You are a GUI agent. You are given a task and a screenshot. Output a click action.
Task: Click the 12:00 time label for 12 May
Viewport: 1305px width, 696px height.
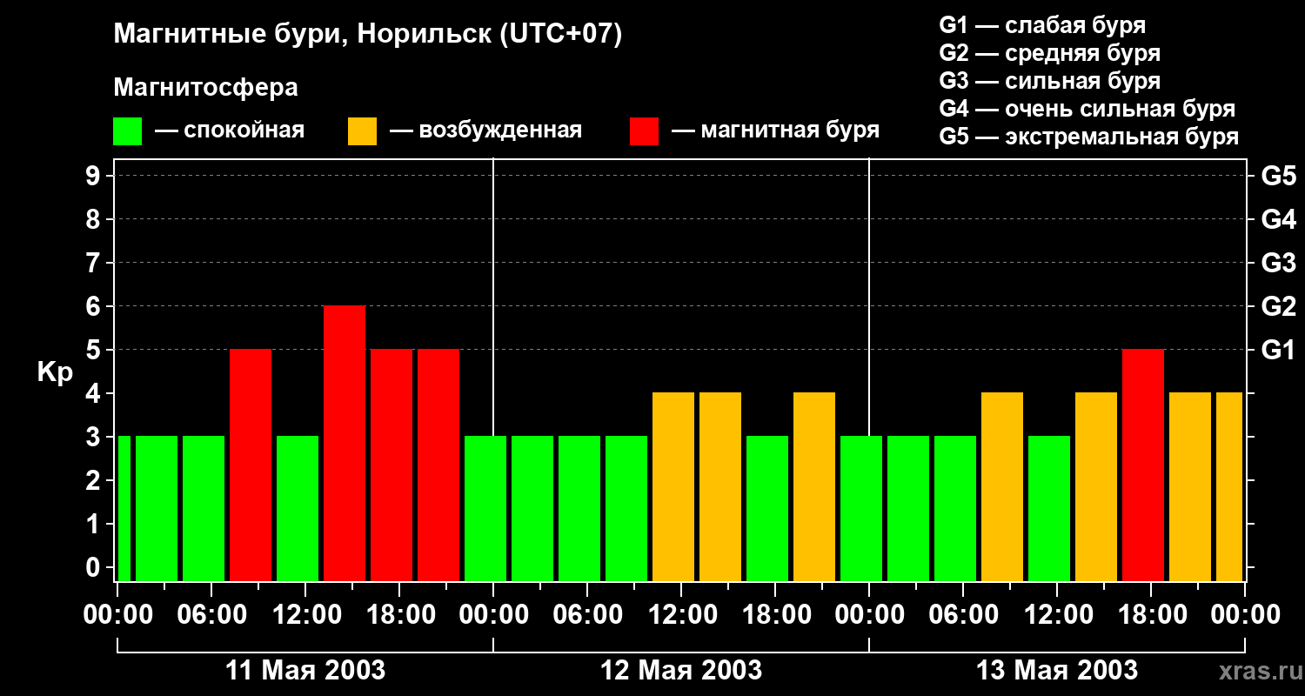tap(681, 615)
